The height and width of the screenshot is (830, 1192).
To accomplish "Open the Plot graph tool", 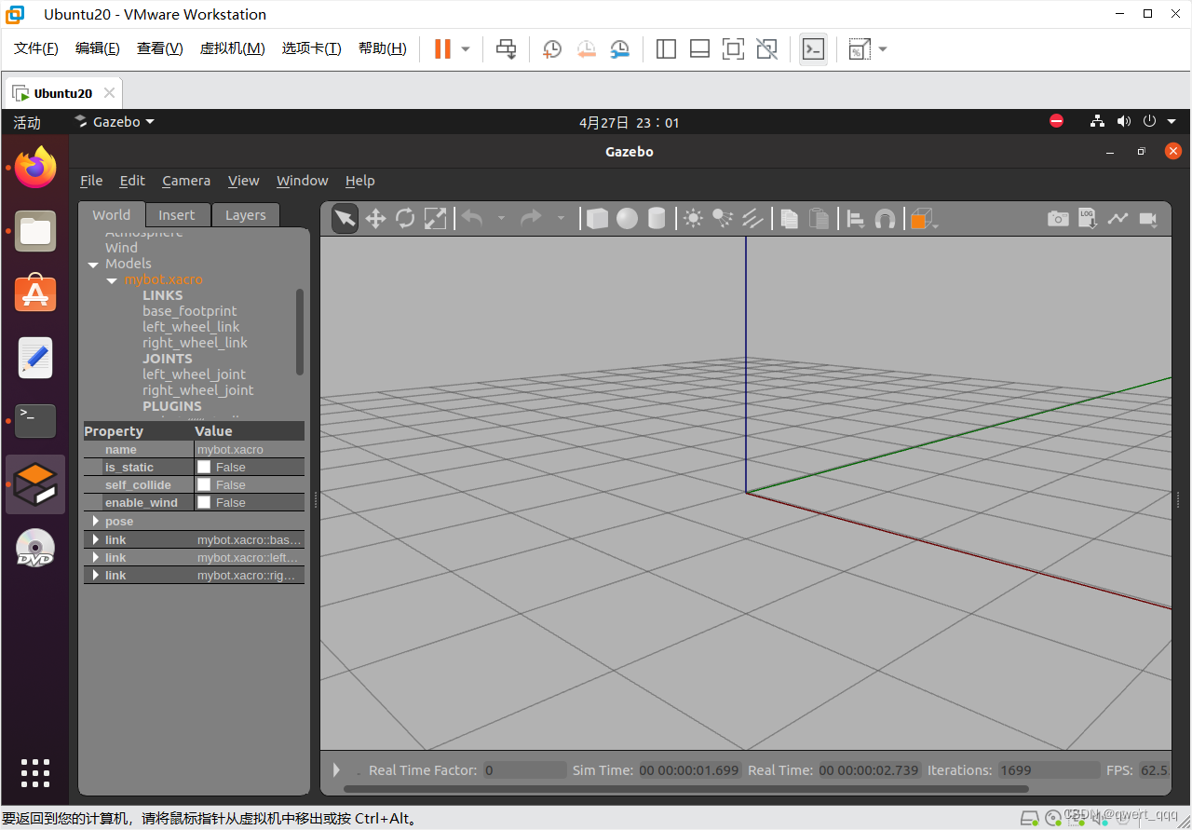I will click(x=1117, y=218).
